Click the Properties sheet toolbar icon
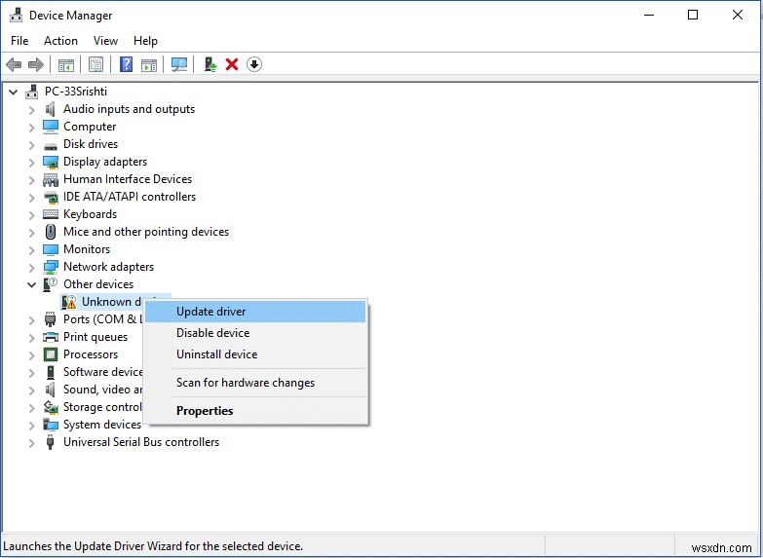Viewport: 763px width, 558px height. click(95, 64)
